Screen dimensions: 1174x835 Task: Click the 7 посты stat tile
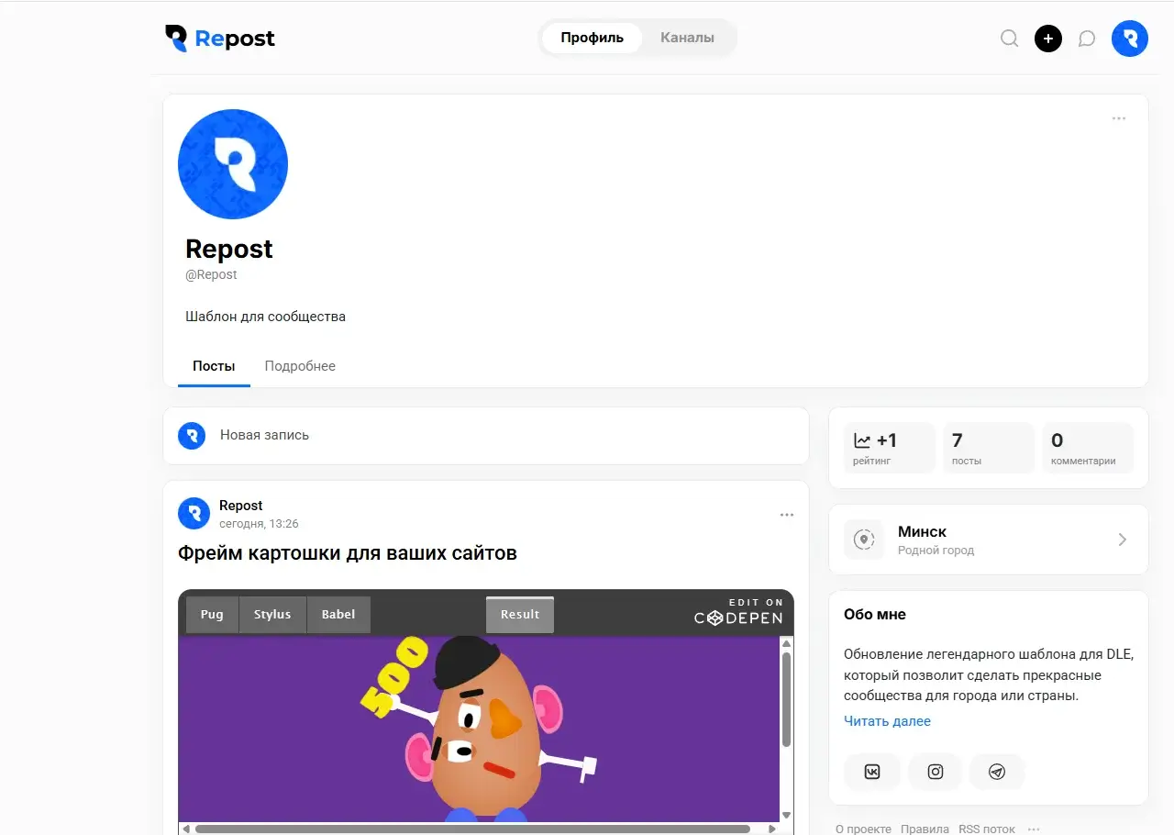click(x=989, y=448)
